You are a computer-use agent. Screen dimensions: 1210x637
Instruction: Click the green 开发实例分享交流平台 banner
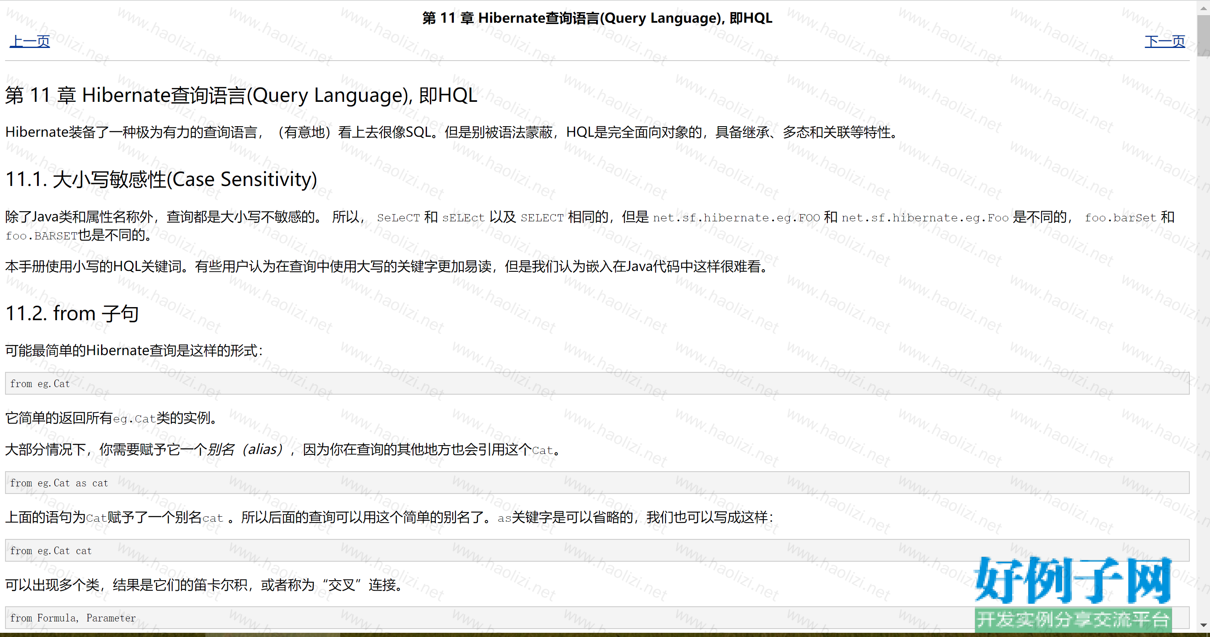(x=1073, y=619)
